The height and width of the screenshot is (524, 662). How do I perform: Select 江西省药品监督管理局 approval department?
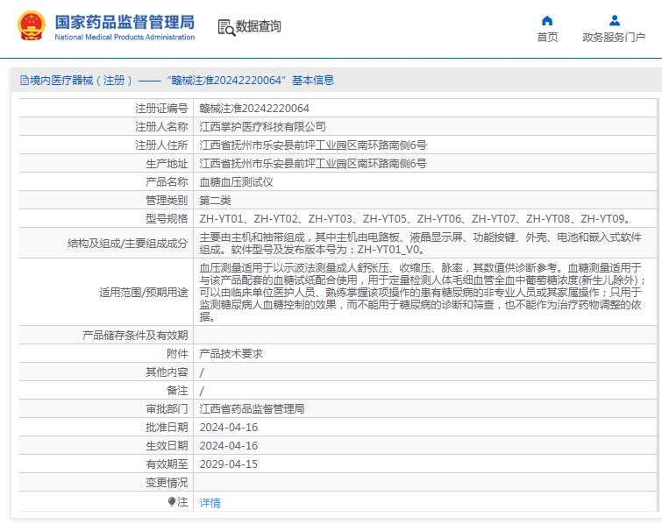point(252,409)
